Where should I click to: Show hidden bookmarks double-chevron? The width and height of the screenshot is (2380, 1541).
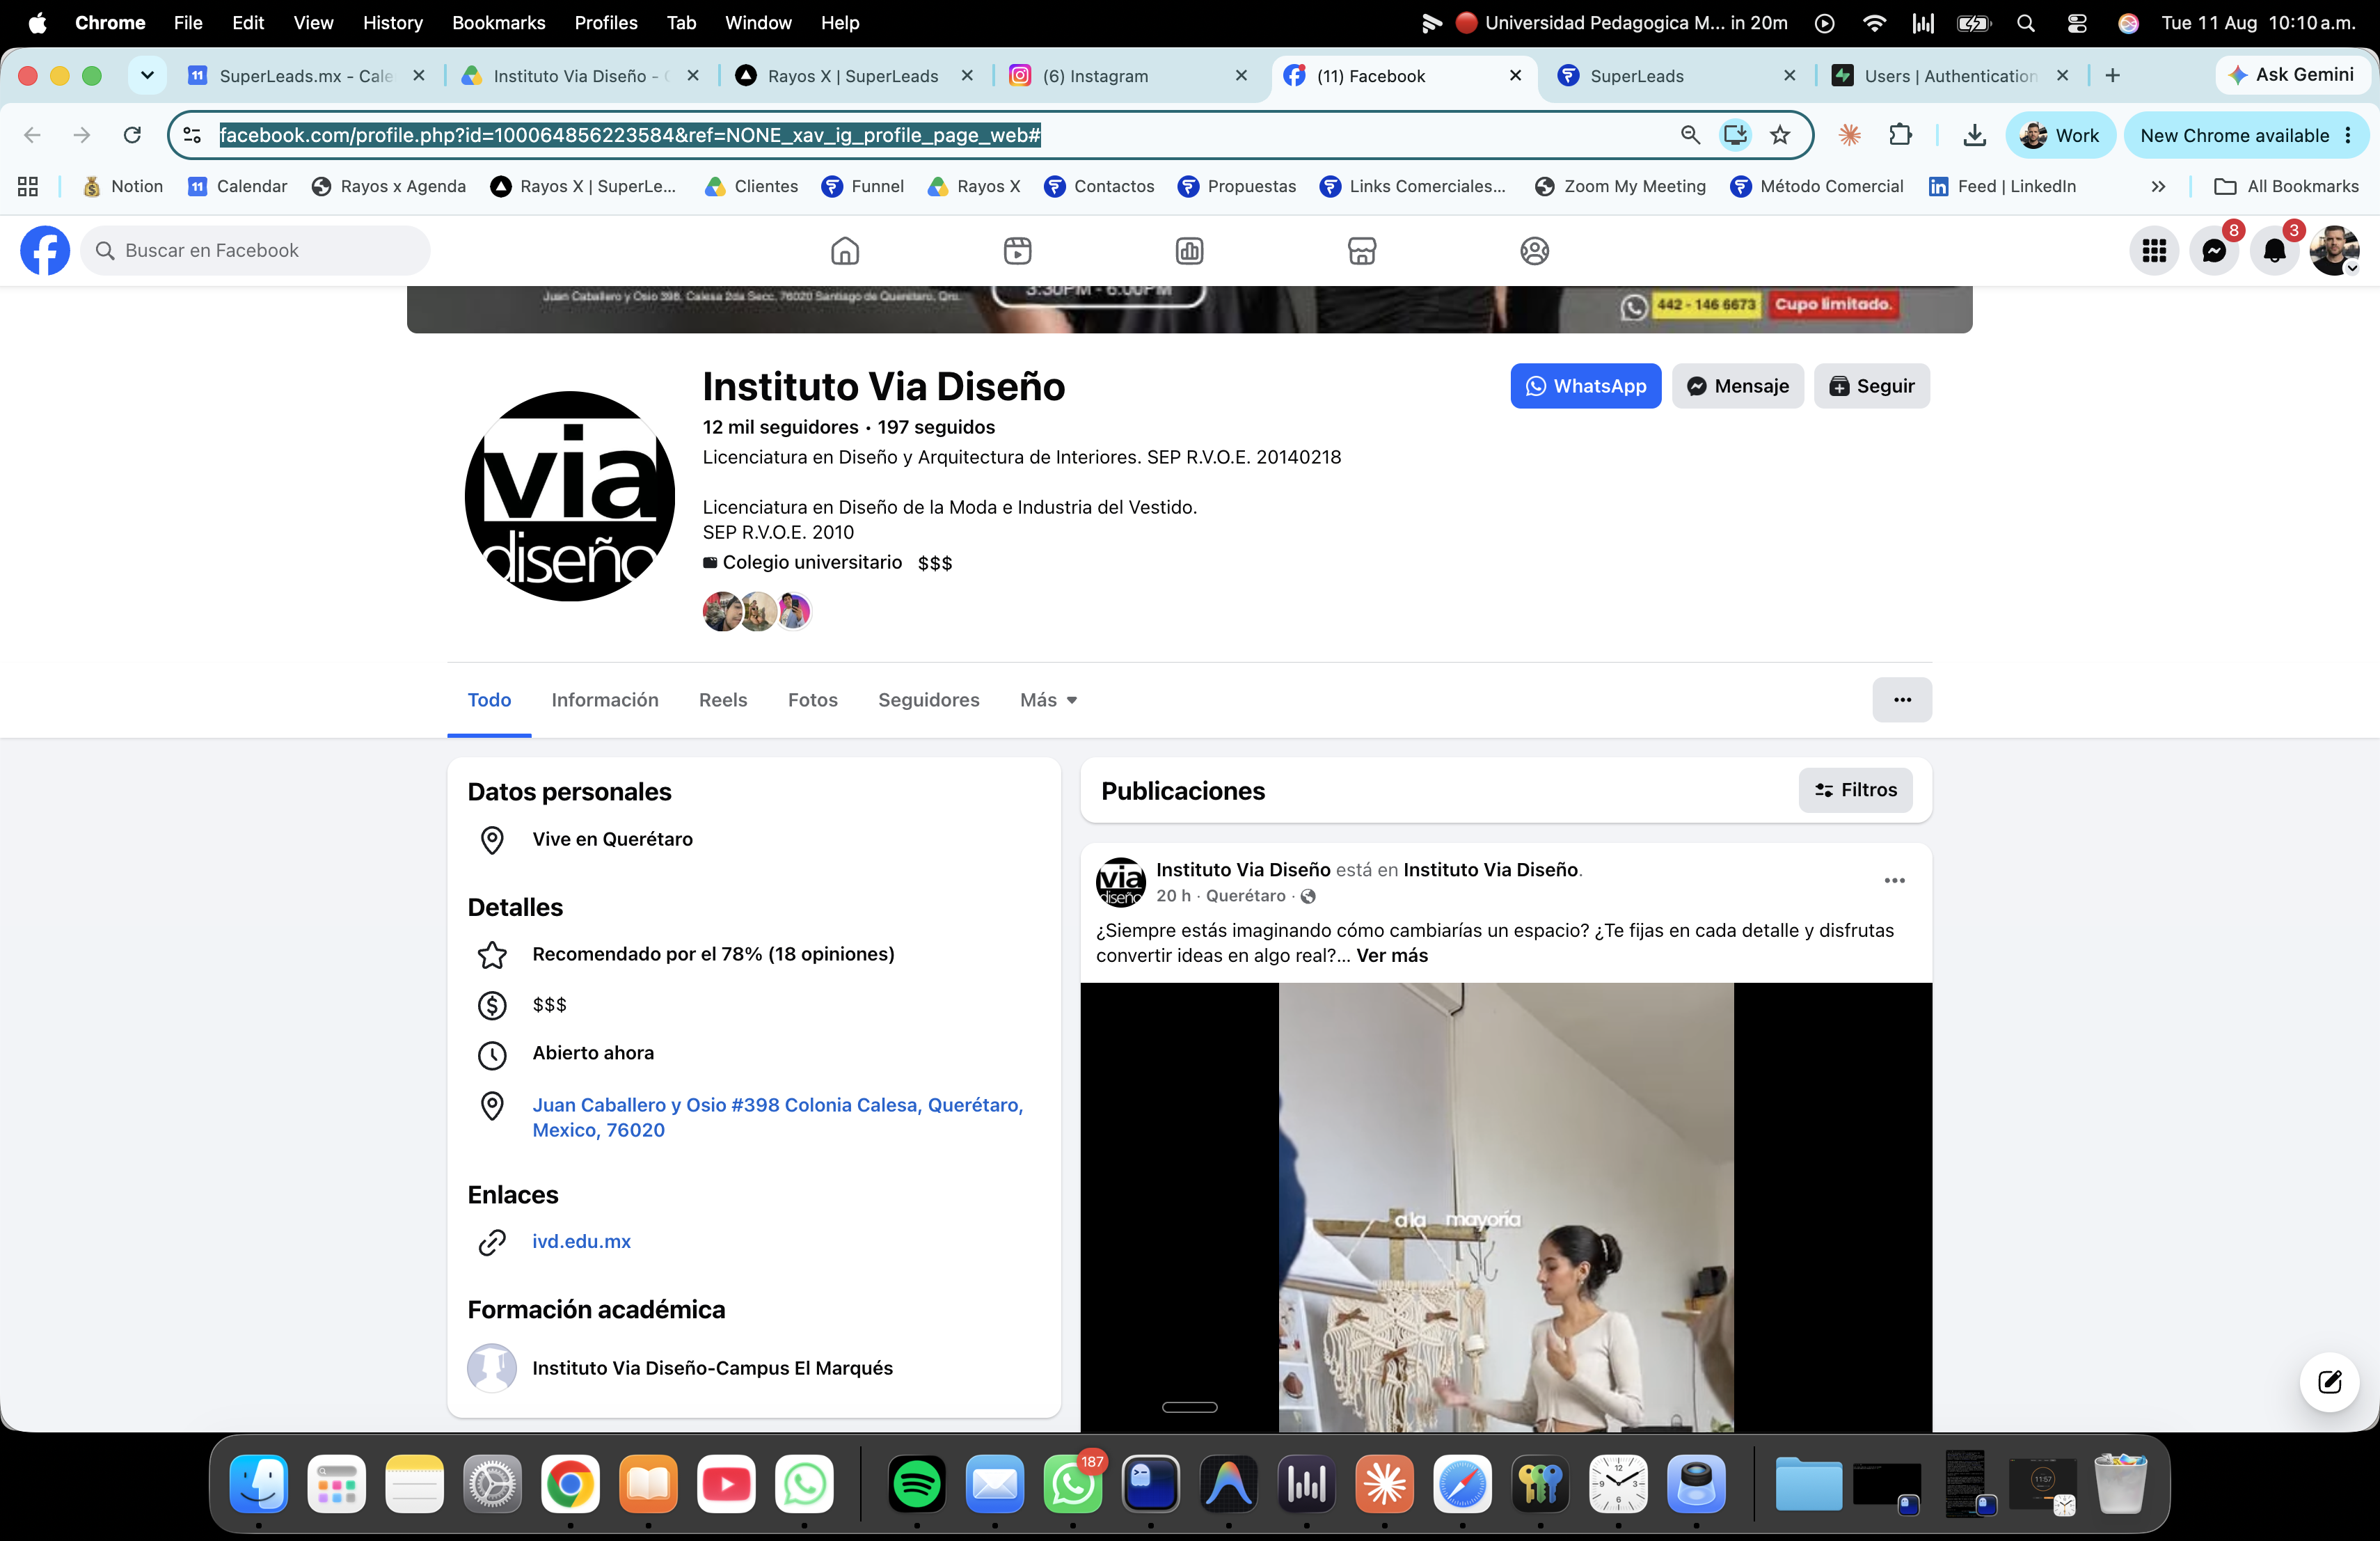tap(2159, 186)
